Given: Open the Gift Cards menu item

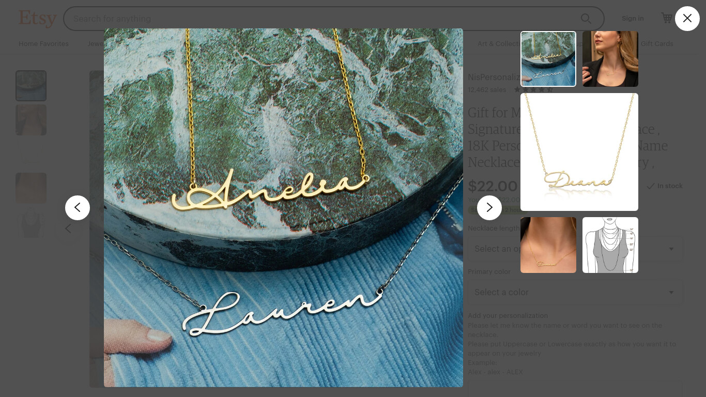Looking at the screenshot, I should tap(657, 44).
